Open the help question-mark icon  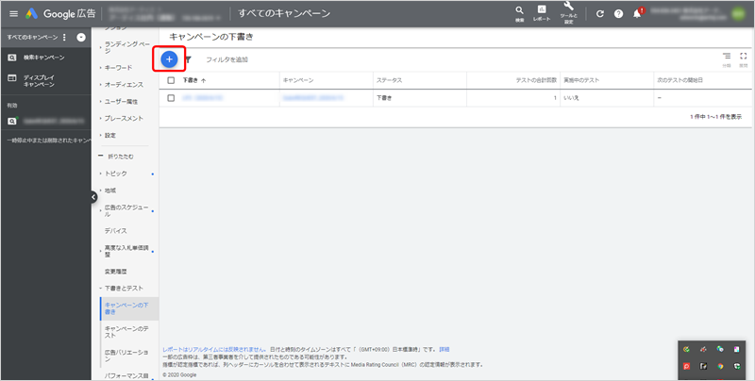(619, 14)
